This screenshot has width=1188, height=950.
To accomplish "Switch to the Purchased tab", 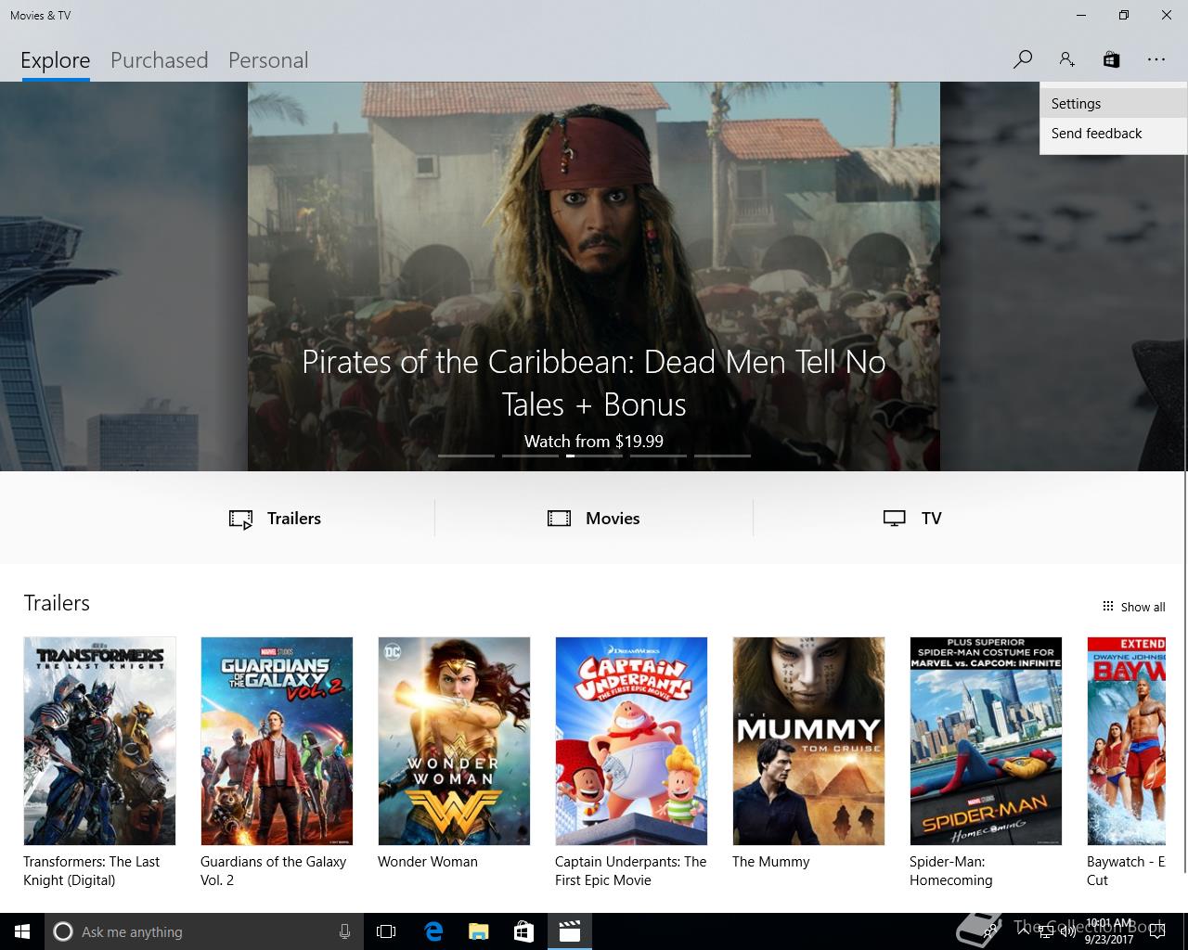I will [159, 60].
